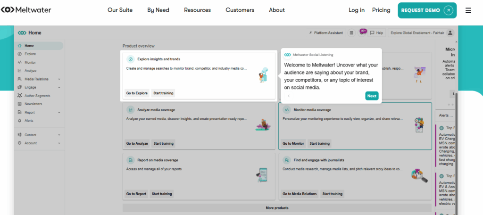The width and height of the screenshot is (483, 215).
Task: Click the More products bar
Action: pos(277,208)
